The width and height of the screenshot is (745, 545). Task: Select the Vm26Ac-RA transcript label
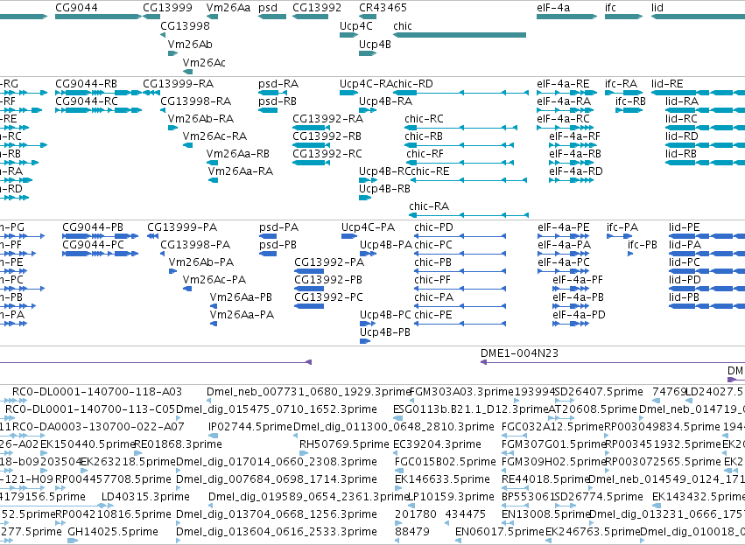click(214, 136)
